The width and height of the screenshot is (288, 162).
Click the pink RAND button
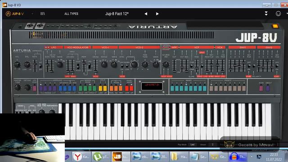261,89
